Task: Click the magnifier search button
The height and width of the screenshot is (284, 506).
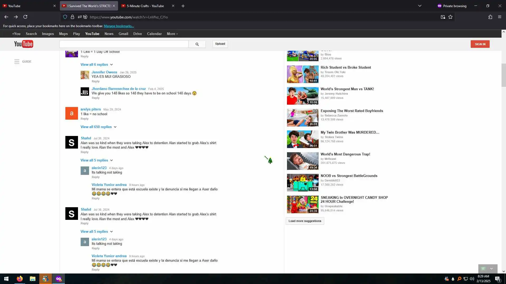Action: click(197, 44)
